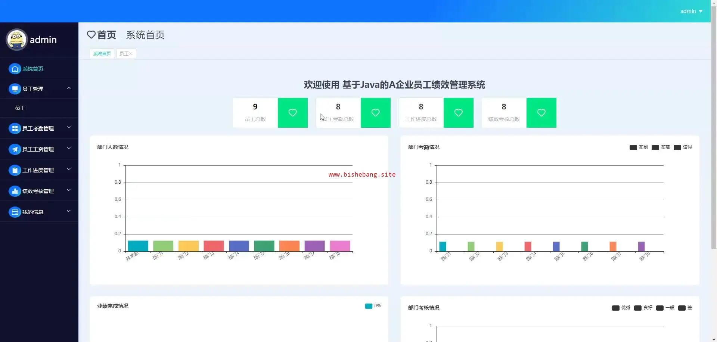The image size is (717, 342).
Task: Click the heart icon beside 首页 heading
Action: click(91, 35)
